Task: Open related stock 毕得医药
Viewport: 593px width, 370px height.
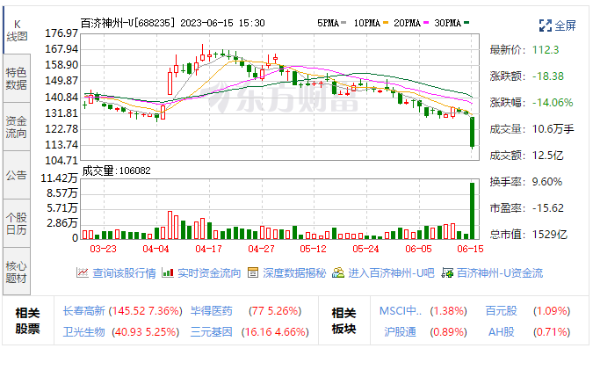Action: tap(211, 311)
